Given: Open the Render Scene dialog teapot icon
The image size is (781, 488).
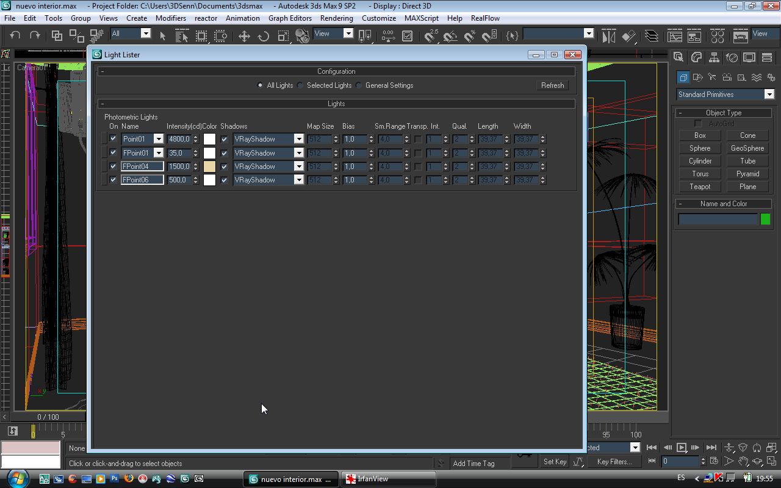Looking at the screenshot, I should 740,36.
